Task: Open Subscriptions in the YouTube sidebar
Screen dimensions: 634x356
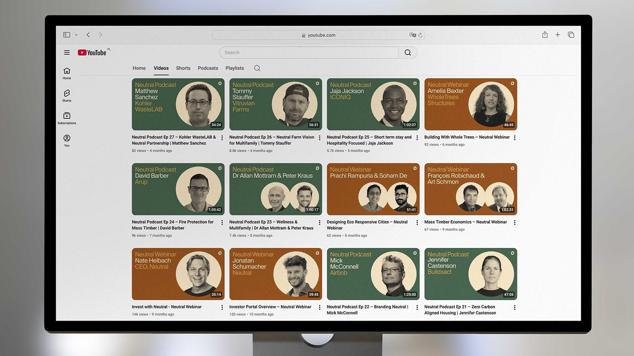Action: 67,118
